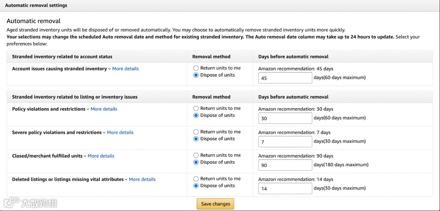Select Return units to me for Account issues

tap(196, 68)
